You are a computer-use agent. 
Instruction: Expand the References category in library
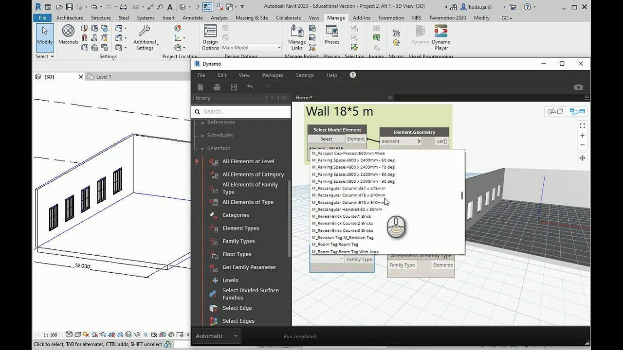[202, 122]
